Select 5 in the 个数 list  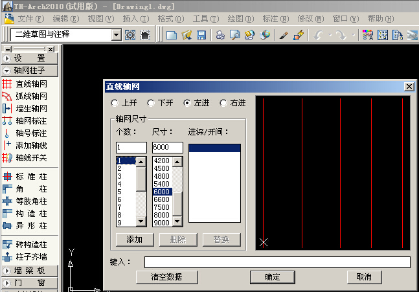126,192
